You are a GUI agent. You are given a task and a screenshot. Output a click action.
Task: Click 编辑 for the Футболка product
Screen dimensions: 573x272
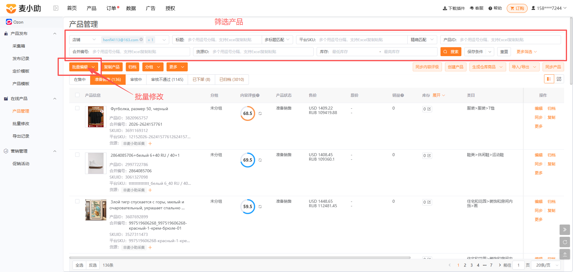[x=538, y=108]
